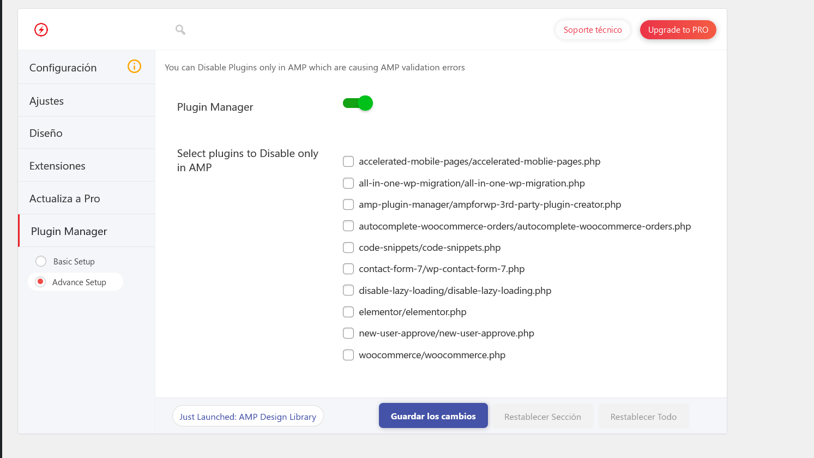
Task: Select the Plugin Manager sidebar tab
Action: pyautogui.click(x=87, y=231)
